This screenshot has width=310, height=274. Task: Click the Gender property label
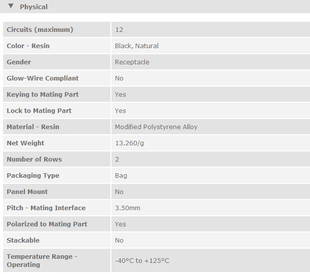pyautogui.click(x=19, y=62)
